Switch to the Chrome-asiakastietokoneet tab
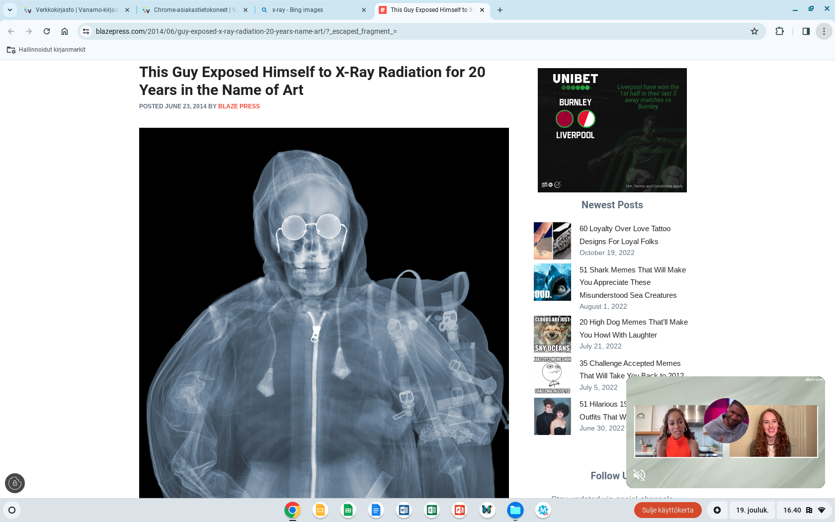 tap(194, 10)
